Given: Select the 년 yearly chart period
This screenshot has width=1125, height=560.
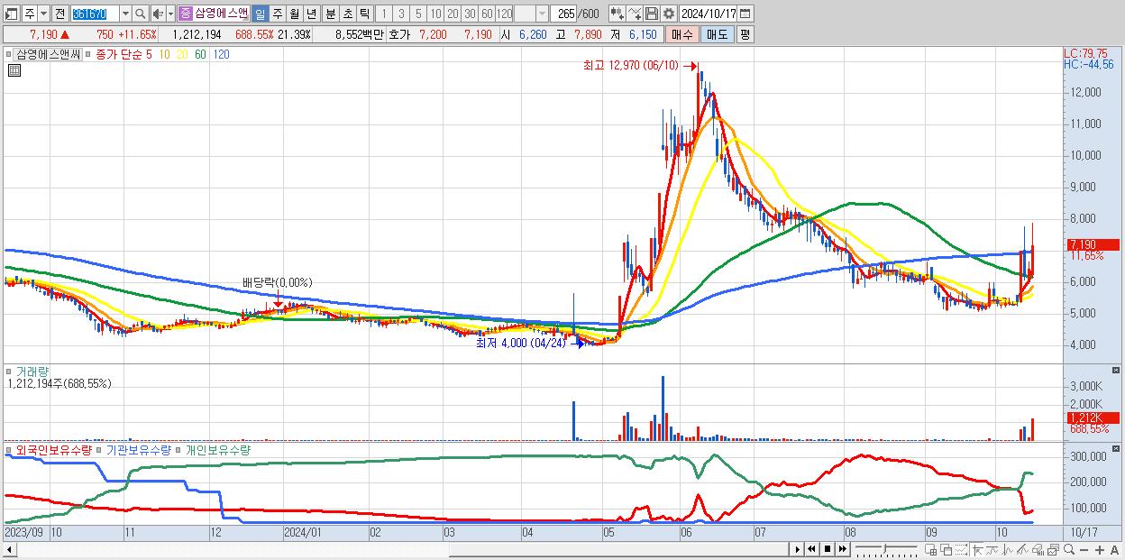Looking at the screenshot, I should [x=311, y=14].
